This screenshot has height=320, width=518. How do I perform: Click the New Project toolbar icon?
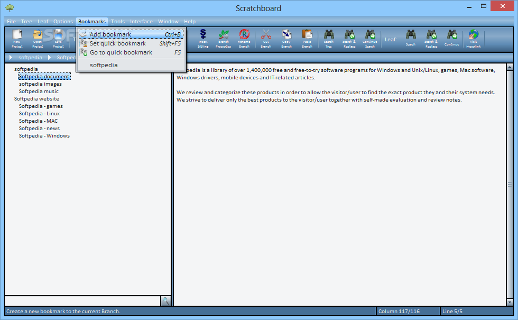[17, 38]
